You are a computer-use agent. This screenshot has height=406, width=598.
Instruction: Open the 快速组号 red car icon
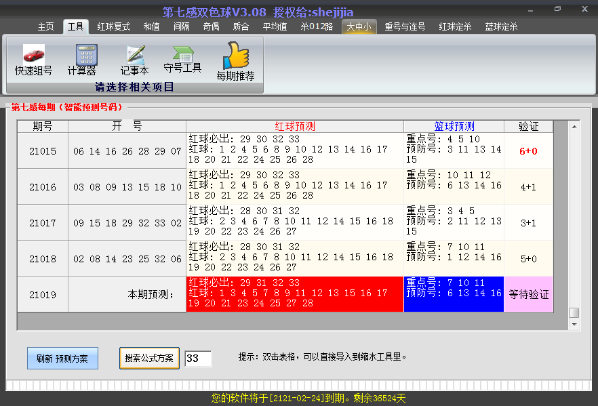tap(34, 60)
